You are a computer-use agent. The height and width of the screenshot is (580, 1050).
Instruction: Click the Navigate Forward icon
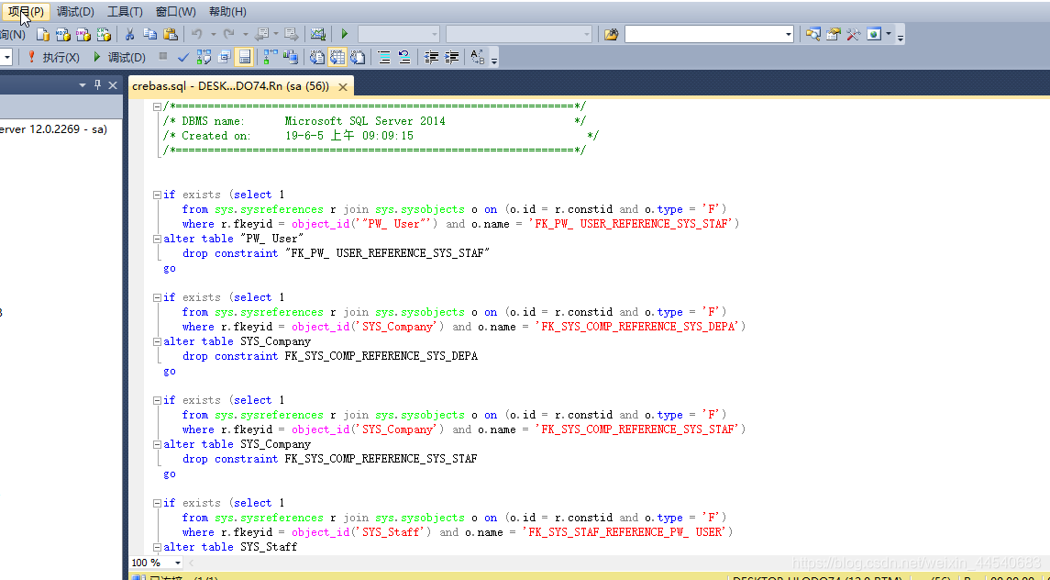click(291, 34)
